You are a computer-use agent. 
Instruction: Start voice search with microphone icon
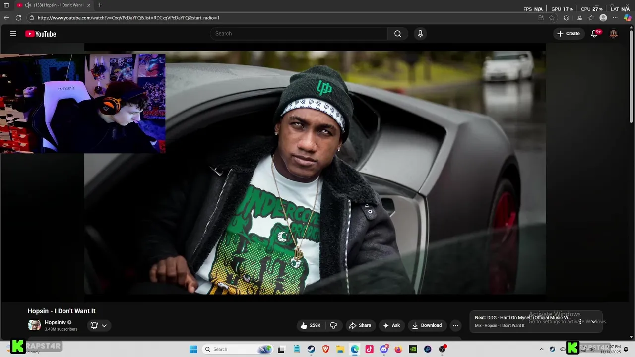(420, 34)
